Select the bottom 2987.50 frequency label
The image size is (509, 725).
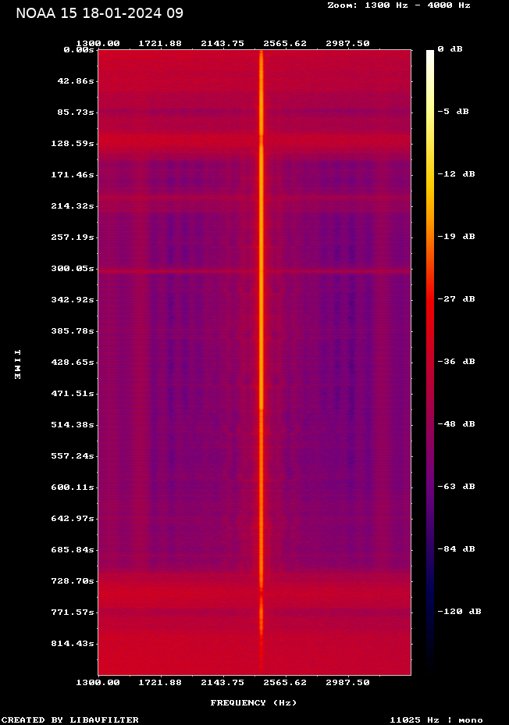[348, 683]
